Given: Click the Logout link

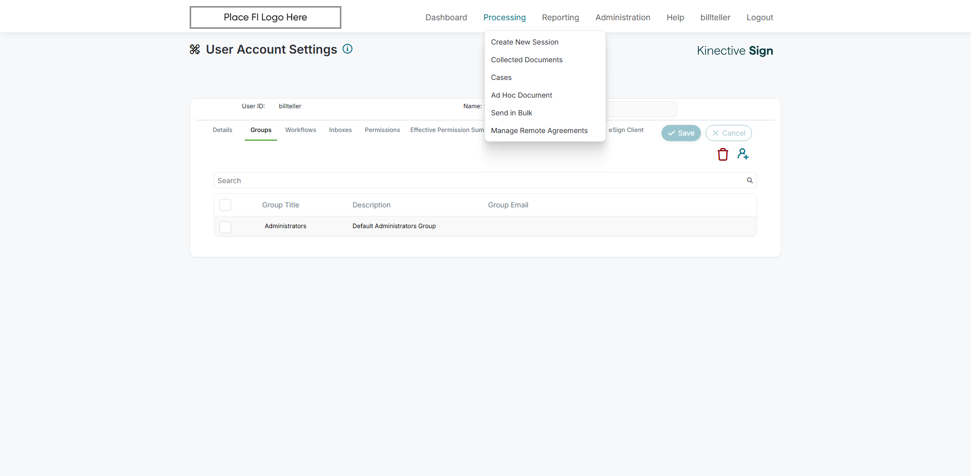Looking at the screenshot, I should click(760, 17).
